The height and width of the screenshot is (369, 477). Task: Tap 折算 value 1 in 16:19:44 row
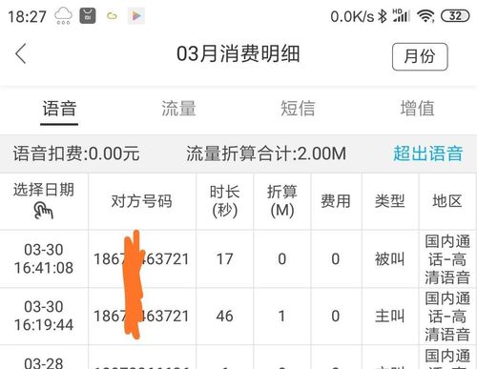(282, 317)
